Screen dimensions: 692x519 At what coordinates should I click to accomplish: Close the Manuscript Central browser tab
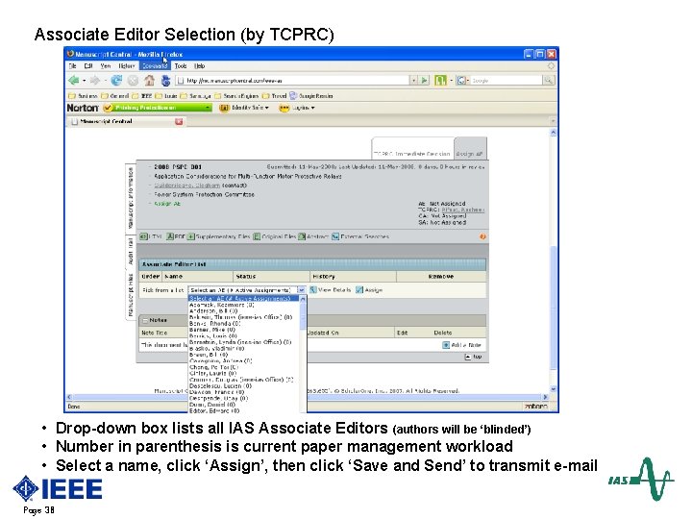(x=179, y=121)
